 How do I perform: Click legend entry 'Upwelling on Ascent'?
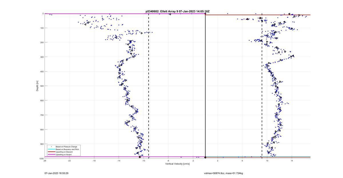[x=64, y=154]
